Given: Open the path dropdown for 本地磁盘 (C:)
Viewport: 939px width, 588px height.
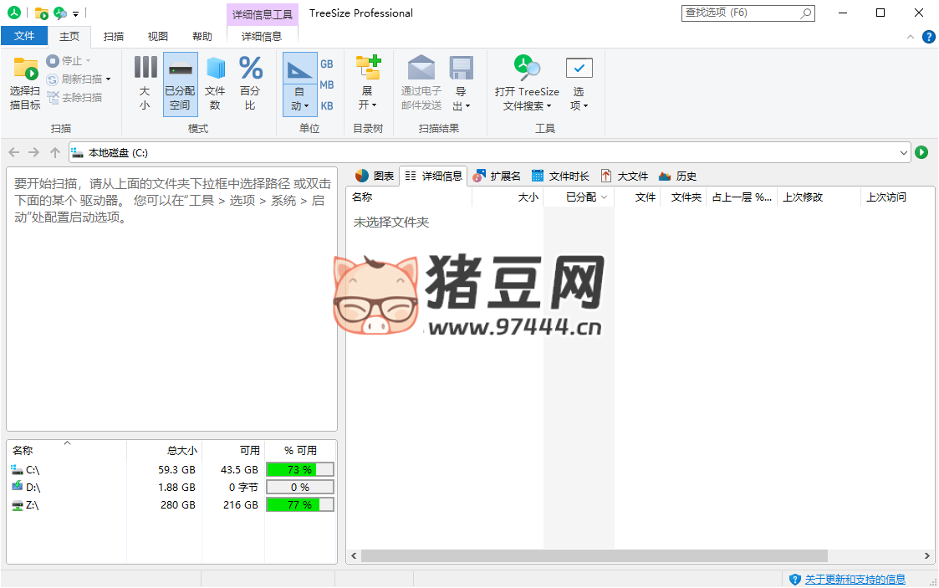Looking at the screenshot, I should [x=904, y=152].
